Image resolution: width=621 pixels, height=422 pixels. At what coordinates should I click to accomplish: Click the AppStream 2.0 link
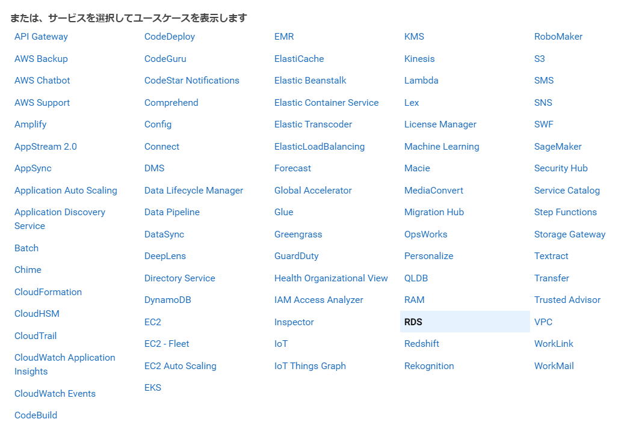[x=46, y=147]
